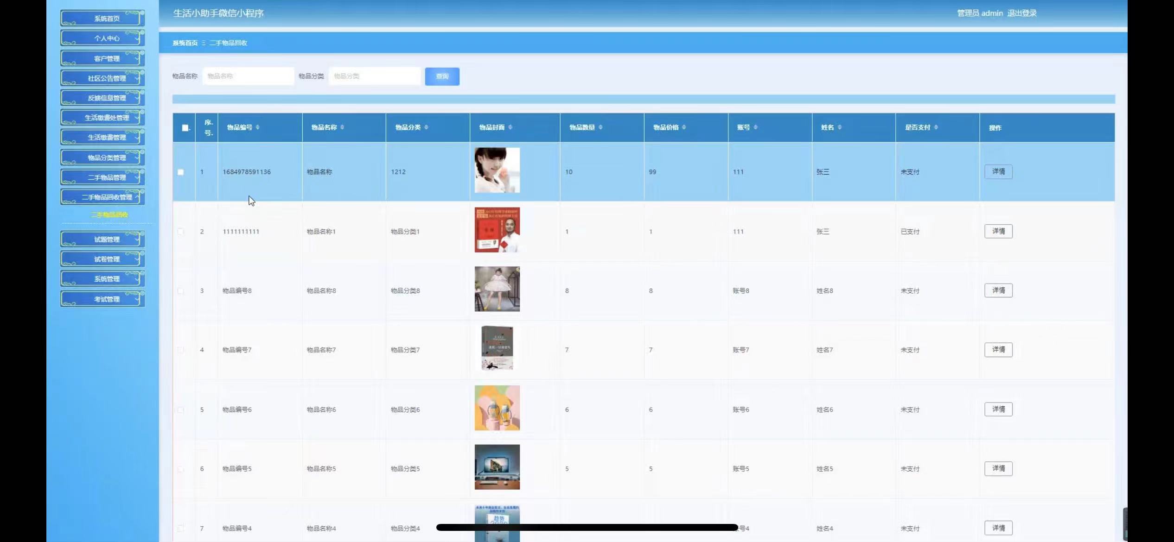Click 详情 button for 物品名称7 row
This screenshot has height=542, width=1174.
pyautogui.click(x=999, y=350)
